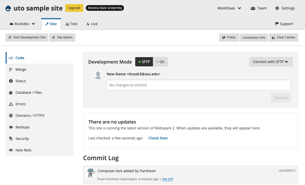The width and height of the screenshot is (305, 185).
Task: Click the "Last checked: a few seconds ago" text
Action: [115, 138]
